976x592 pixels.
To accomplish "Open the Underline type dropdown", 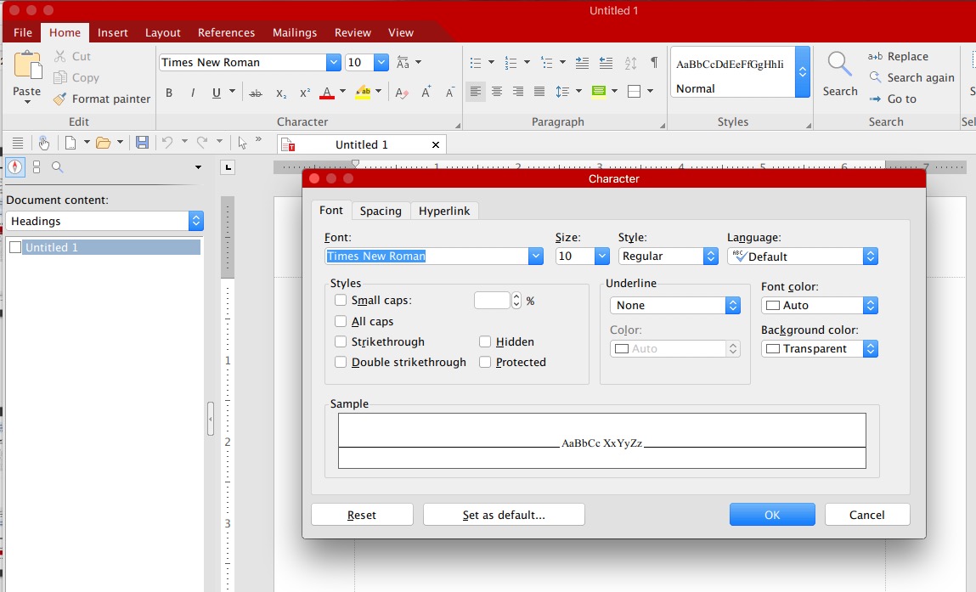I will (x=675, y=305).
